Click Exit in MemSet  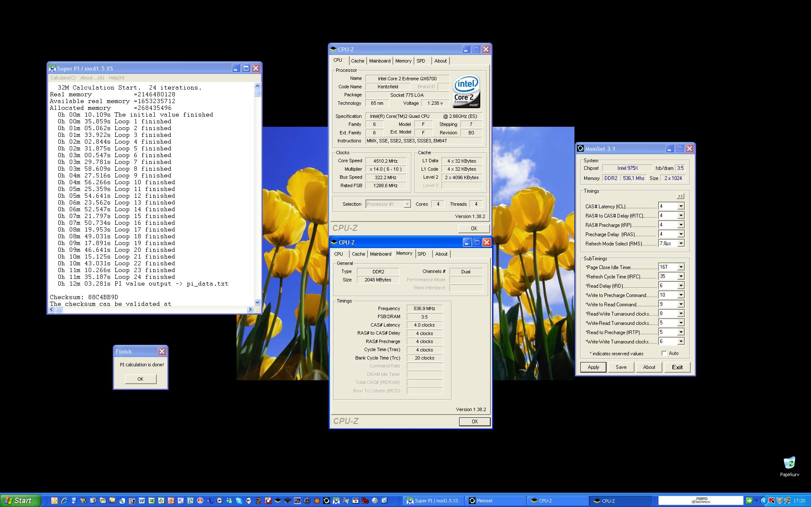pos(677,367)
